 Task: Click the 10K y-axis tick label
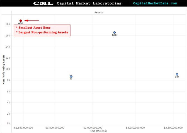8,69
